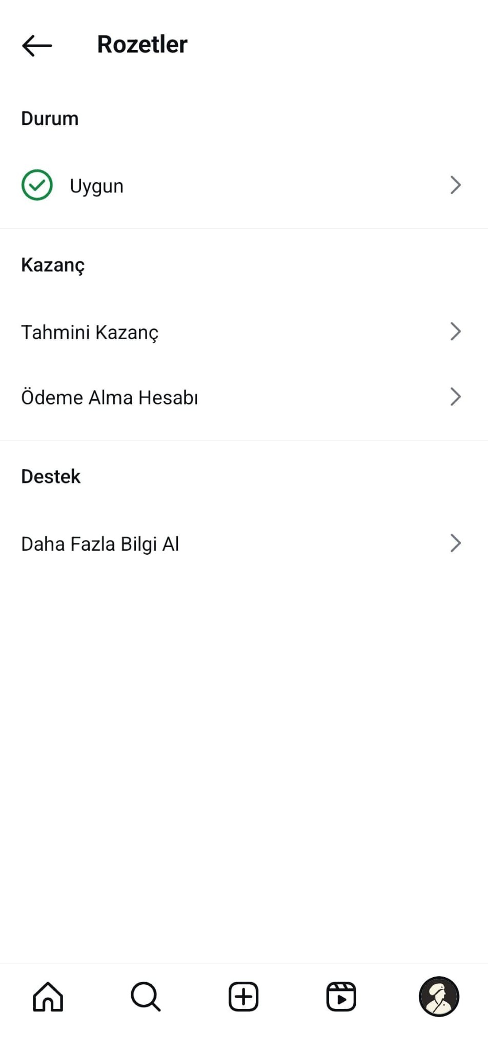The width and height of the screenshot is (488, 1051).
Task: Tap the Rozetler page title
Action: 143,45
